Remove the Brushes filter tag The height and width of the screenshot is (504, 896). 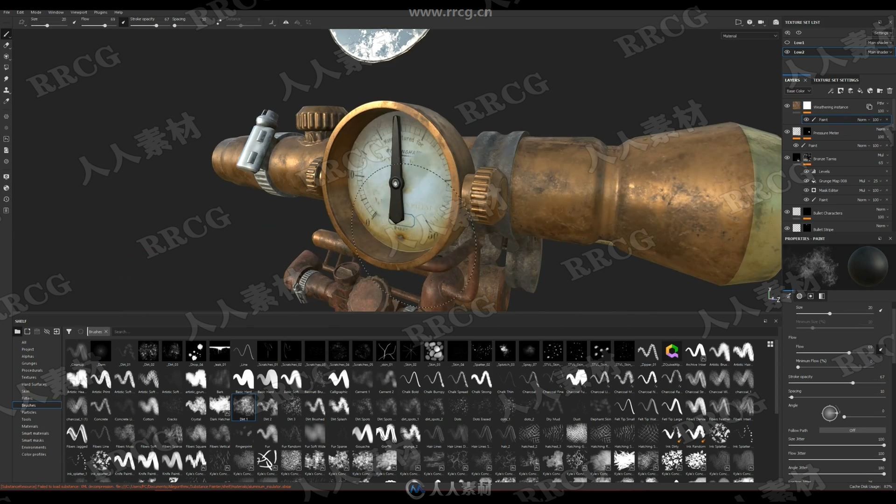pyautogui.click(x=106, y=331)
